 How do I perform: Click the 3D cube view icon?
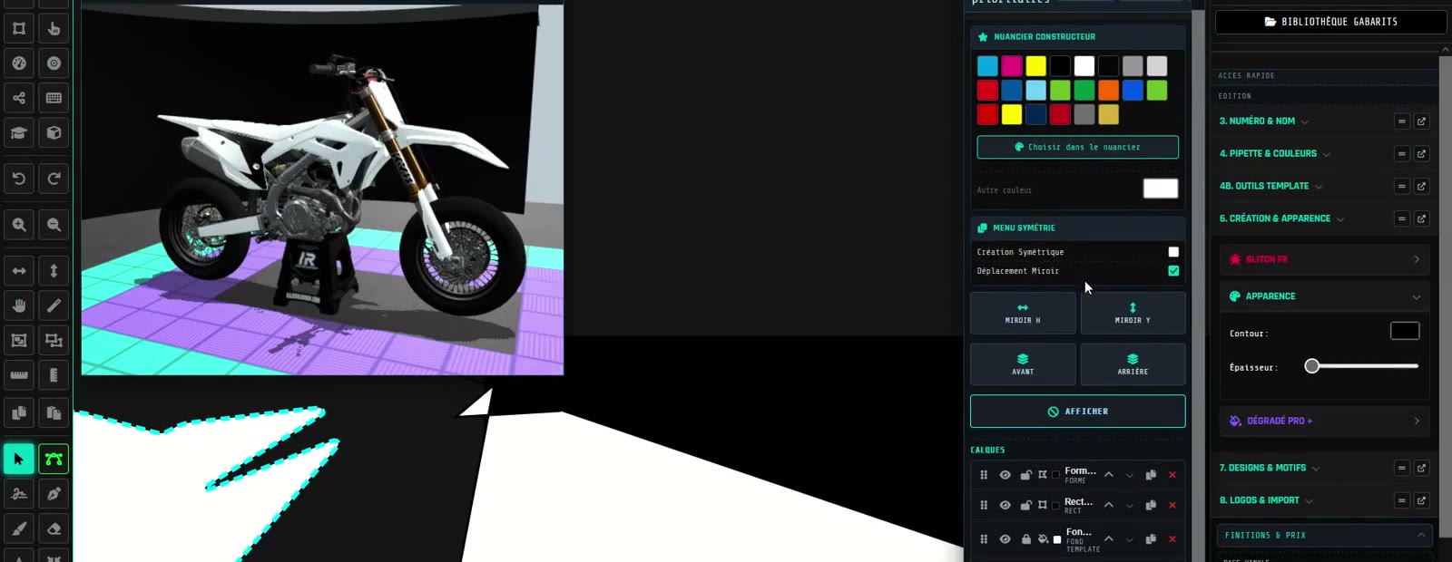[54, 132]
